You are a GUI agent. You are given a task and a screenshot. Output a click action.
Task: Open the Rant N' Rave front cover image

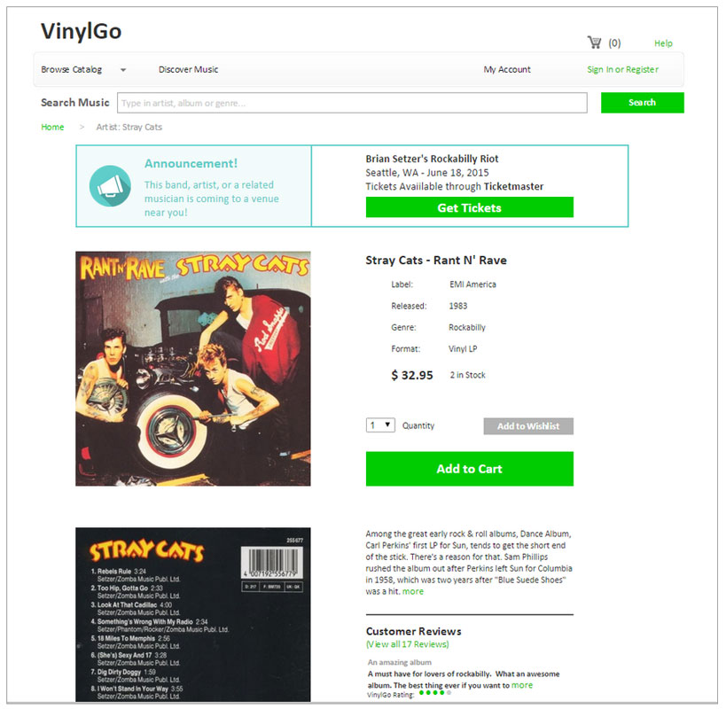tap(193, 369)
